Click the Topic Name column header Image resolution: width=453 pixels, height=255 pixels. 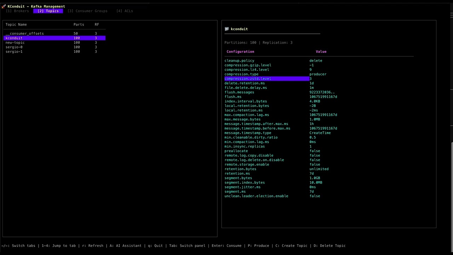(x=16, y=24)
